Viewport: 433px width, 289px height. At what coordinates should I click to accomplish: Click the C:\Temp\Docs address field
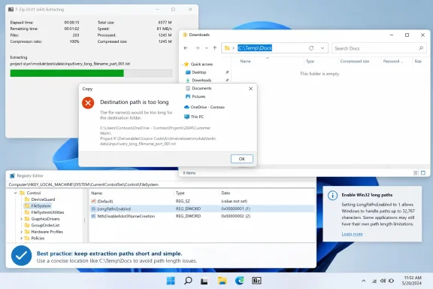[275, 48]
